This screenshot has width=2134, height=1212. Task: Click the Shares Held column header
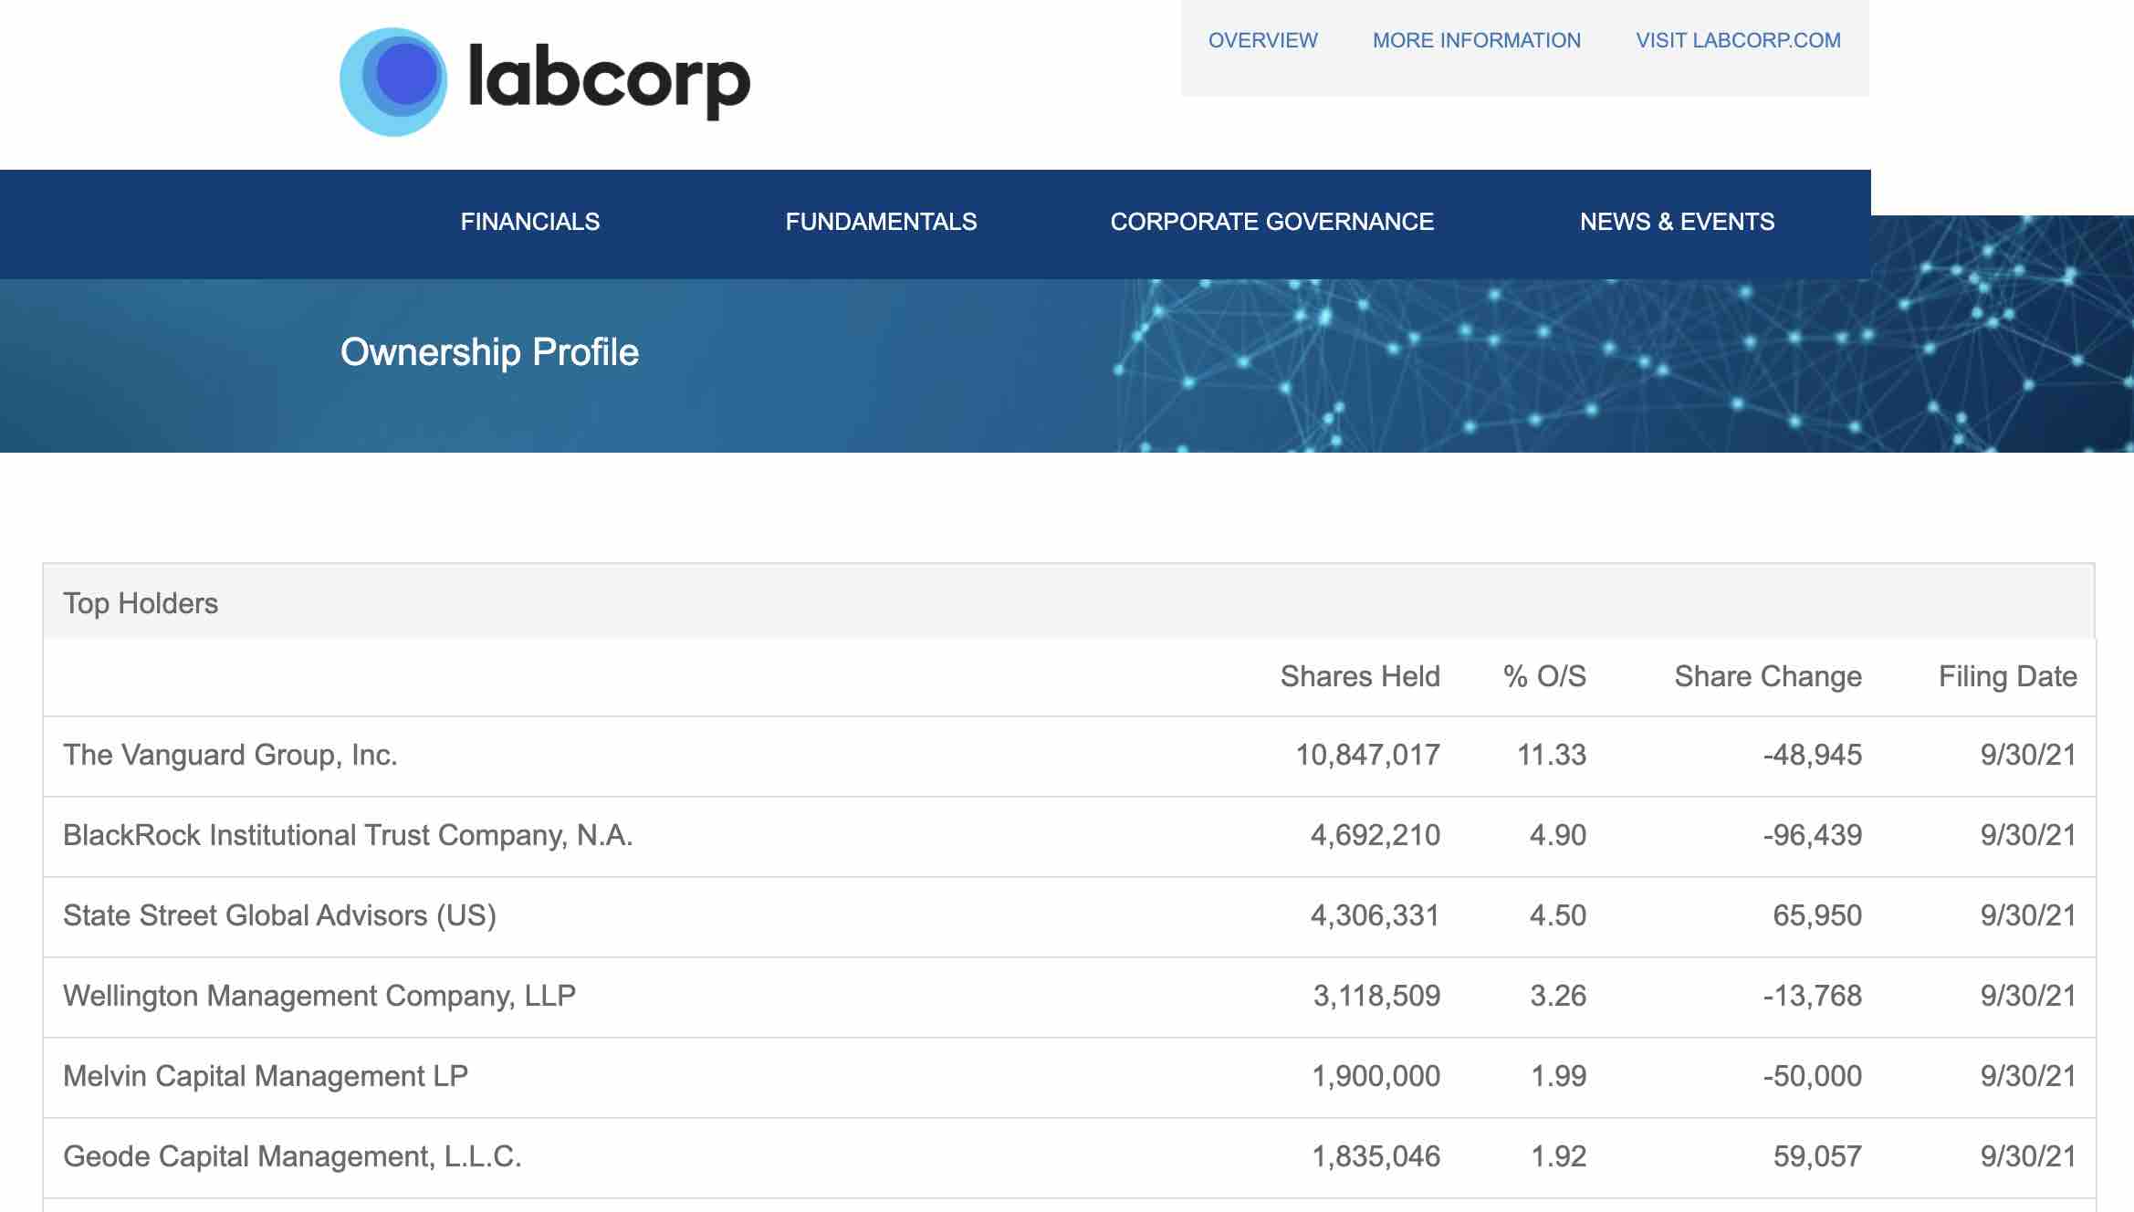(x=1360, y=676)
